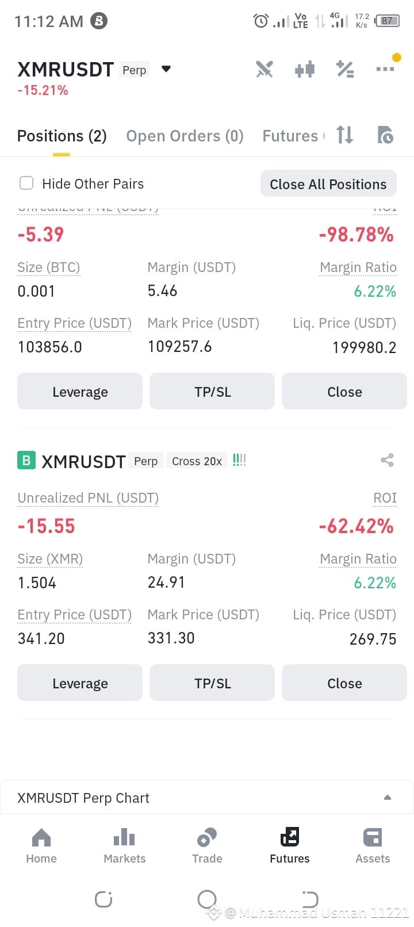This screenshot has height=927, width=414.
Task: Open TP/SL for the XMRUSDT position
Action: [x=212, y=683]
